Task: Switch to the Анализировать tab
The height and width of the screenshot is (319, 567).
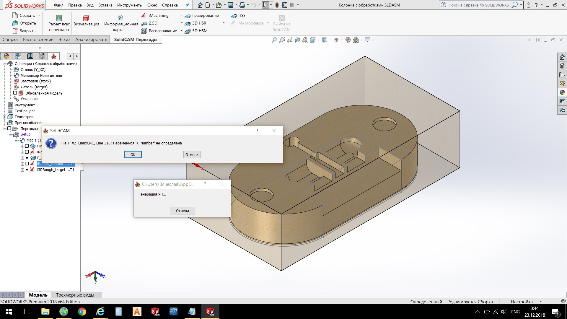Action: pyautogui.click(x=91, y=40)
